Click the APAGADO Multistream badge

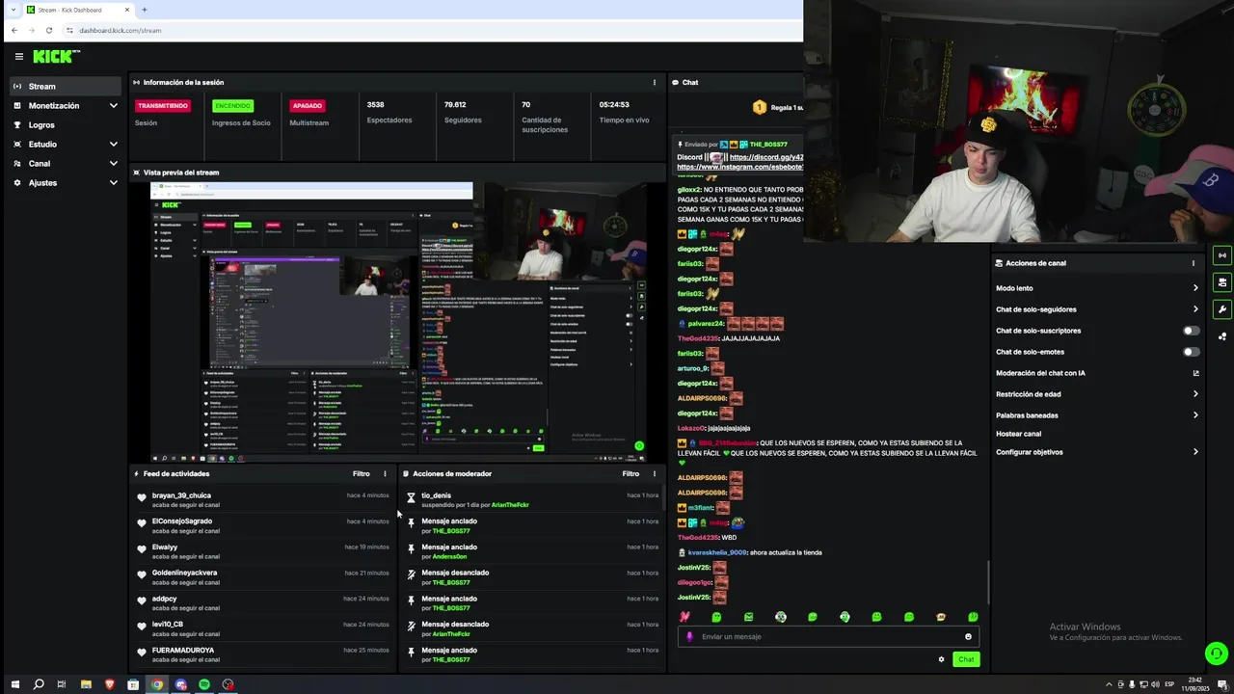tap(308, 105)
